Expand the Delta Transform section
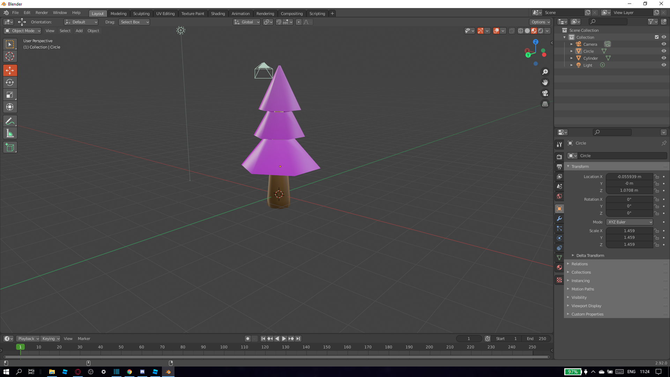The image size is (670, 377). coord(590,256)
